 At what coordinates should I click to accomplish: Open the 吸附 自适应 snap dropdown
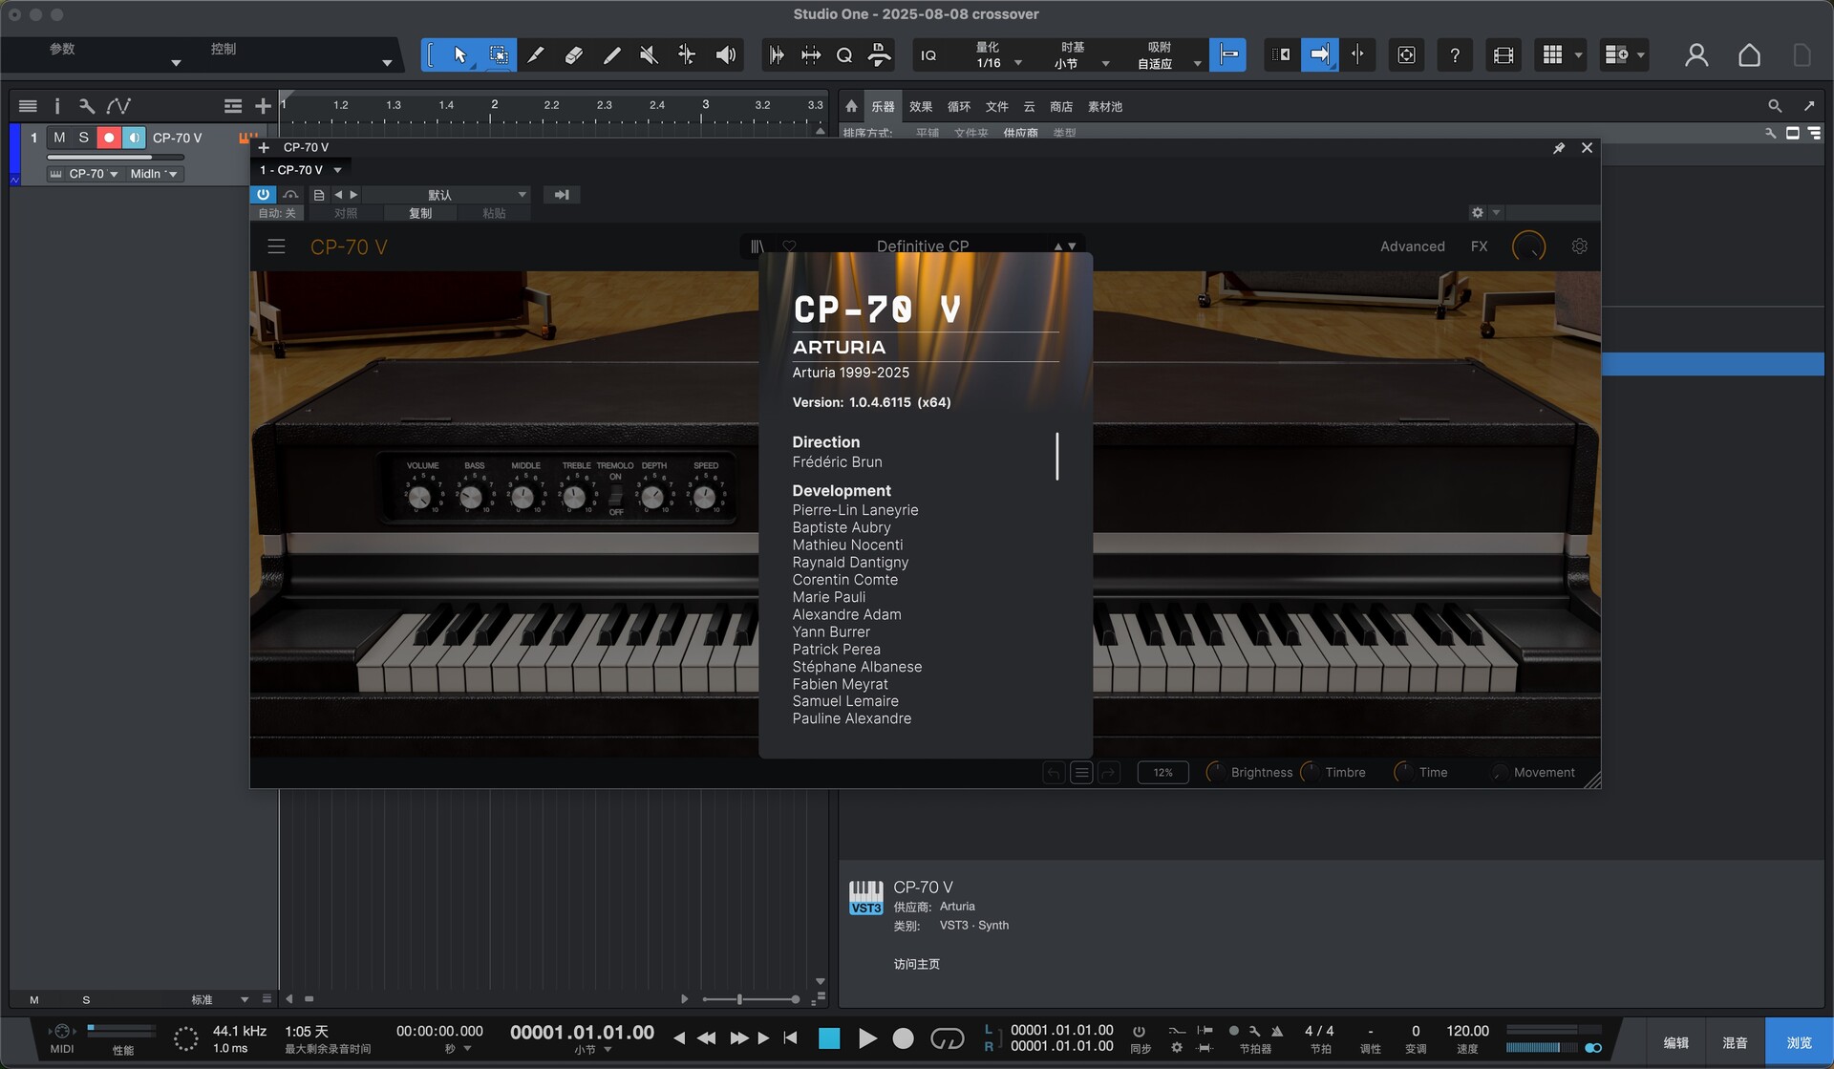tap(1165, 55)
